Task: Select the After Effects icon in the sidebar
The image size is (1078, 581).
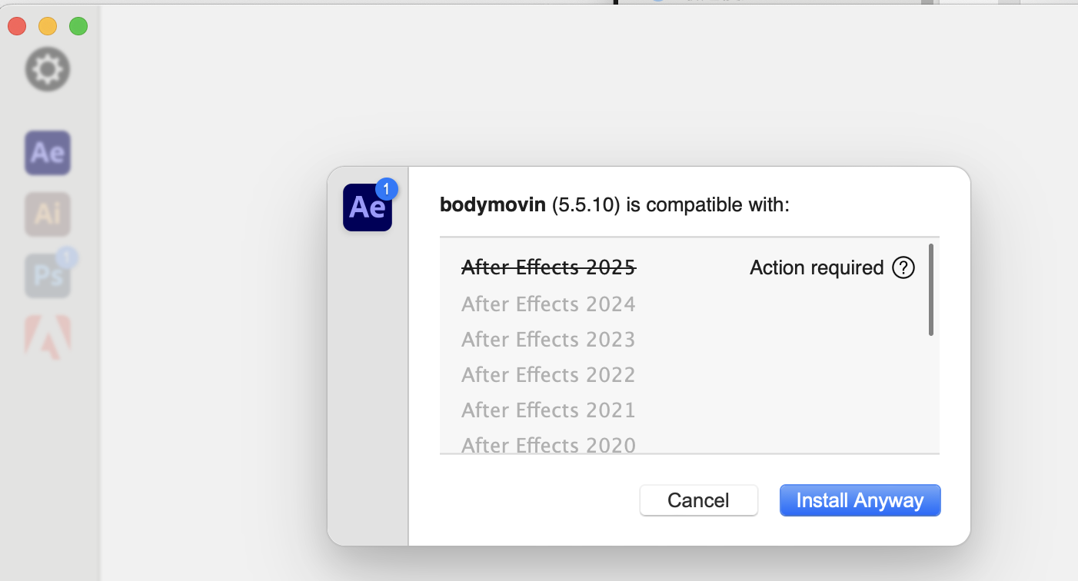Action: coord(47,152)
